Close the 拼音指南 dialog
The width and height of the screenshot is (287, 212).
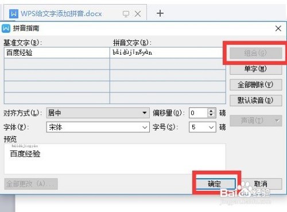tap(278, 29)
